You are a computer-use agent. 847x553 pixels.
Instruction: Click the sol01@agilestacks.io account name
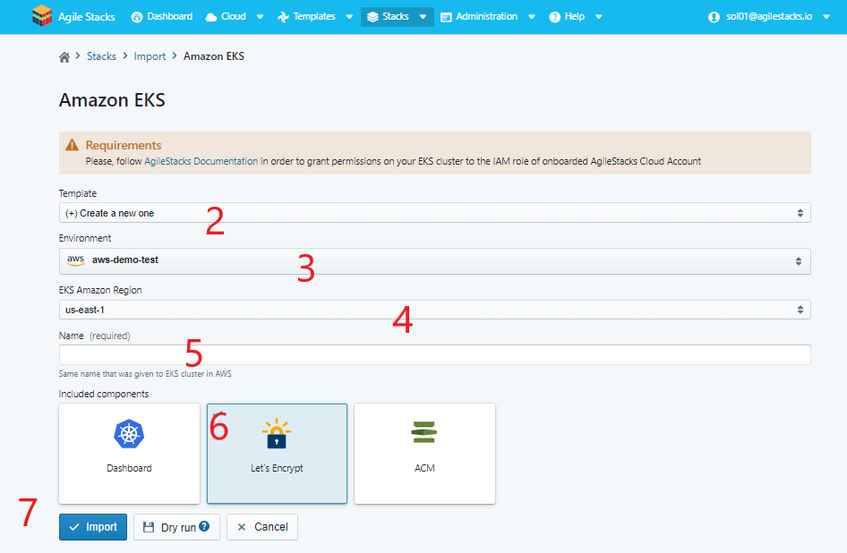coord(769,17)
